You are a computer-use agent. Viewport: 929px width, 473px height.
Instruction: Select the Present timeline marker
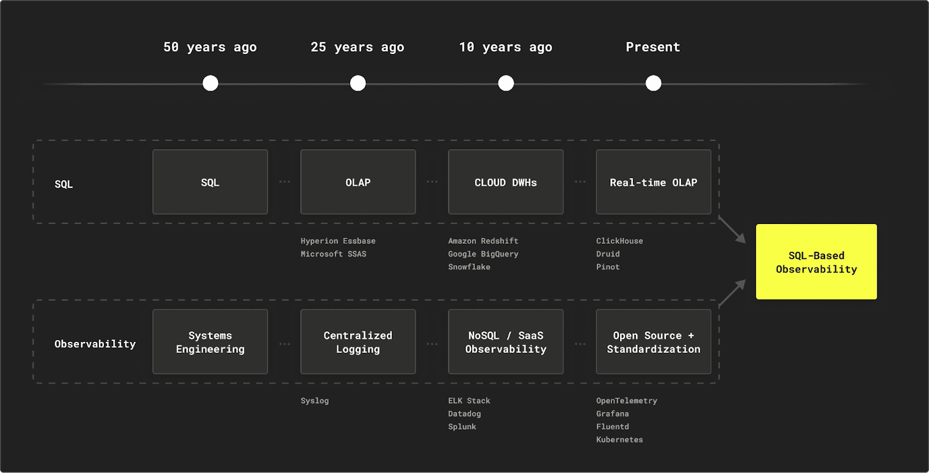point(653,83)
